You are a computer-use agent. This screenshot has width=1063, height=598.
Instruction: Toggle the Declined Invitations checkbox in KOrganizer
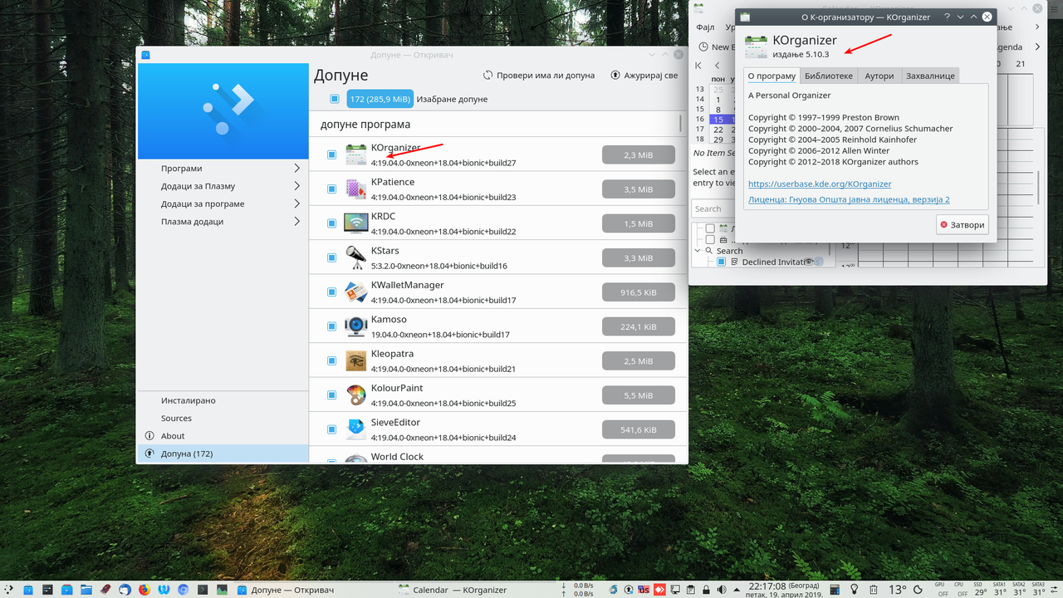pos(721,262)
